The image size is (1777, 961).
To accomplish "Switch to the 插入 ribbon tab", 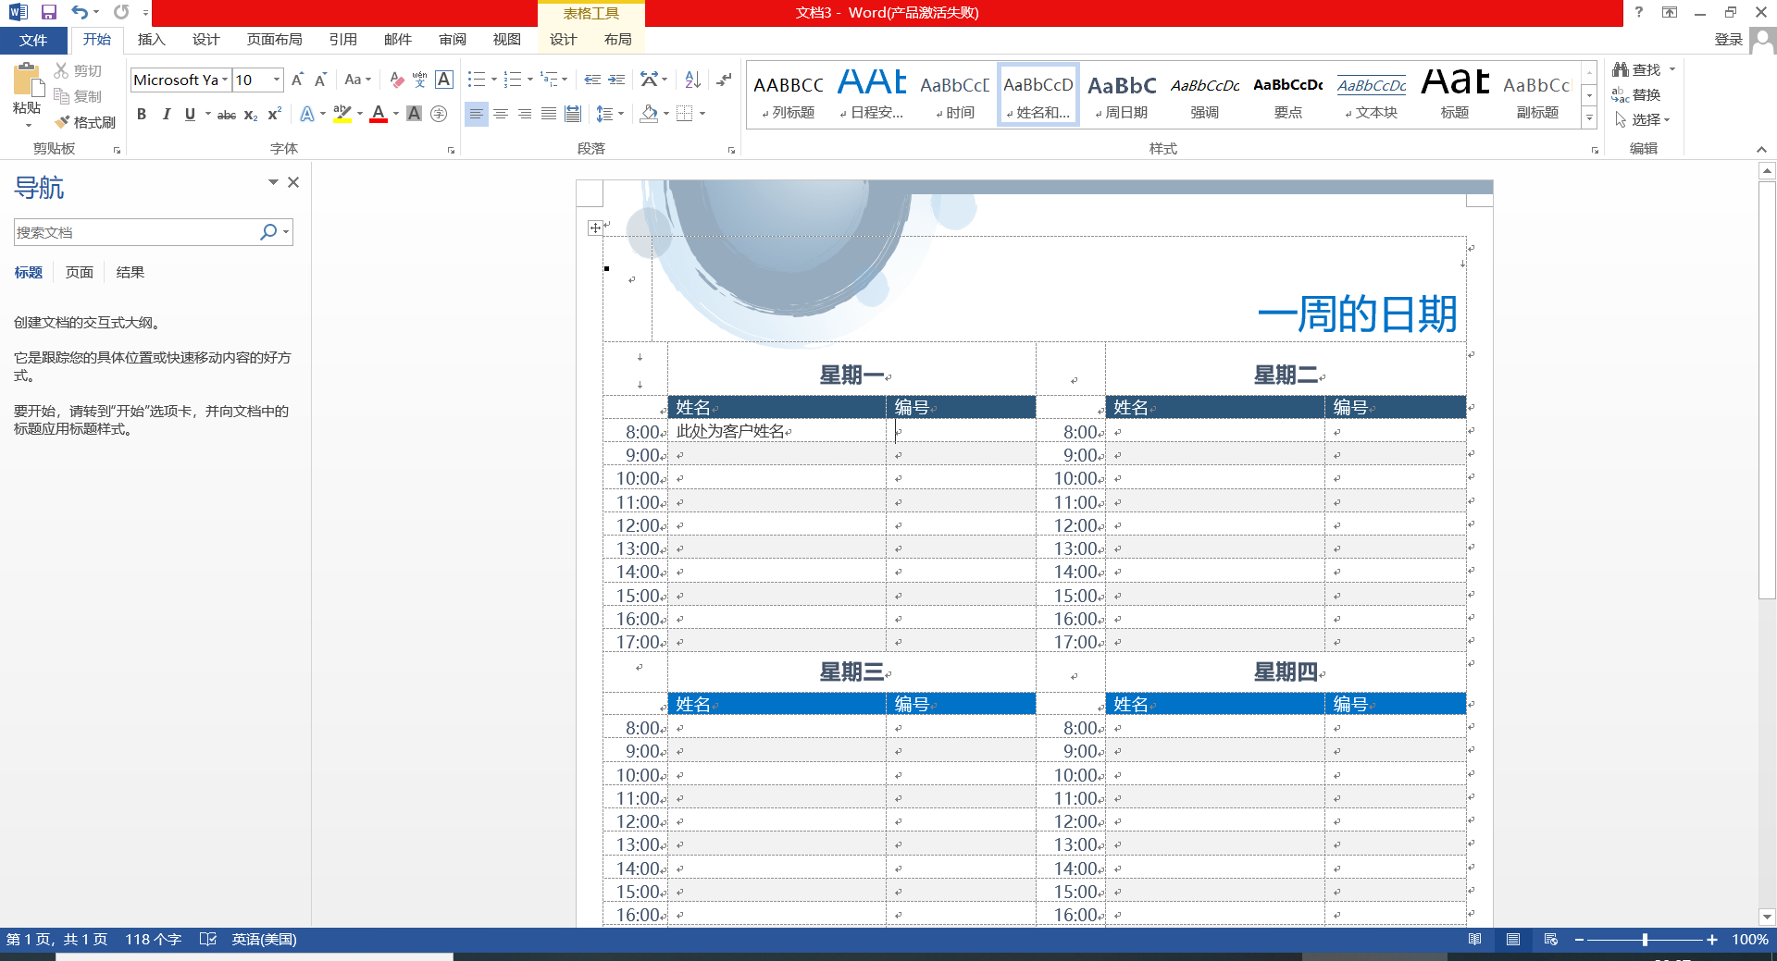I will [151, 40].
